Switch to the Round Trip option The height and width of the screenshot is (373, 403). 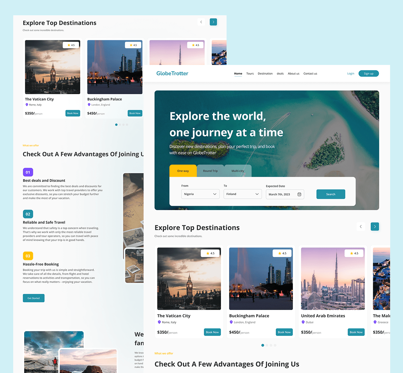pyautogui.click(x=210, y=171)
